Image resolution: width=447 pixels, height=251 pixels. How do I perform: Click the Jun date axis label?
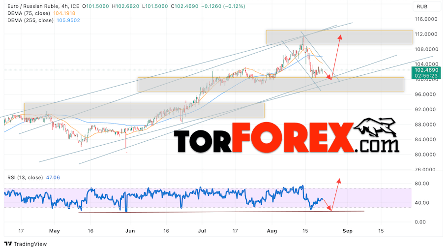(130, 231)
